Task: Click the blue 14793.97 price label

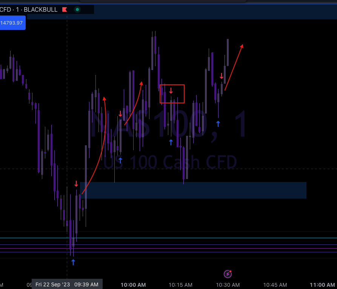Action: tap(12, 23)
